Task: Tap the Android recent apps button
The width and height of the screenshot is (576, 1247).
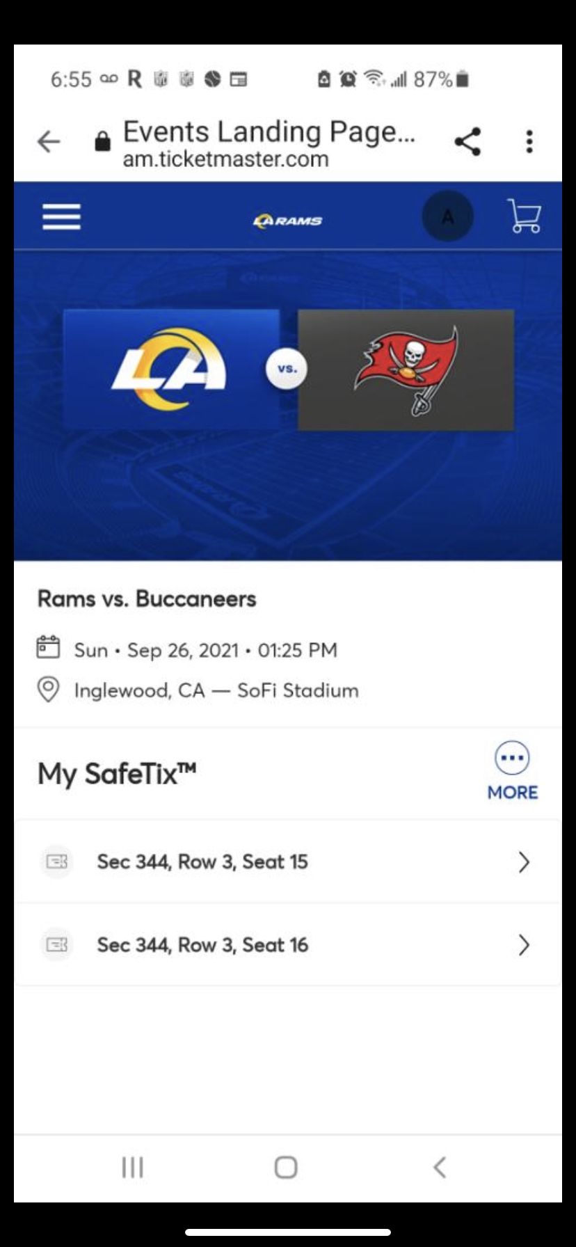Action: pos(132,1167)
